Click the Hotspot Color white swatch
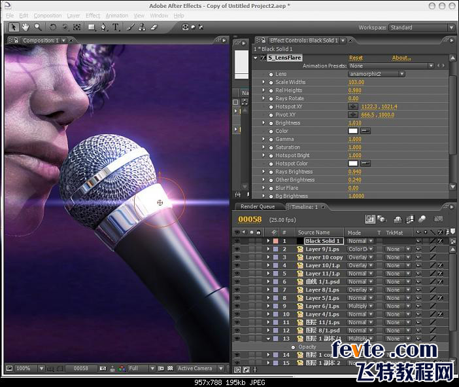 pos(353,163)
